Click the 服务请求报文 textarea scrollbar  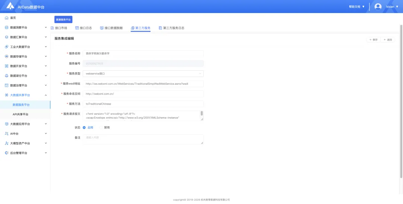[202, 113]
